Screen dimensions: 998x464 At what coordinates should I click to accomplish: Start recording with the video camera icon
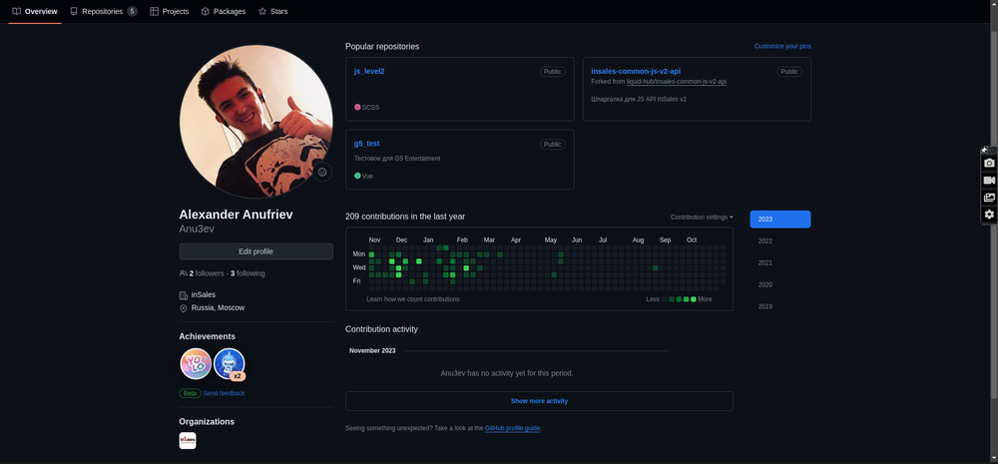coord(989,181)
